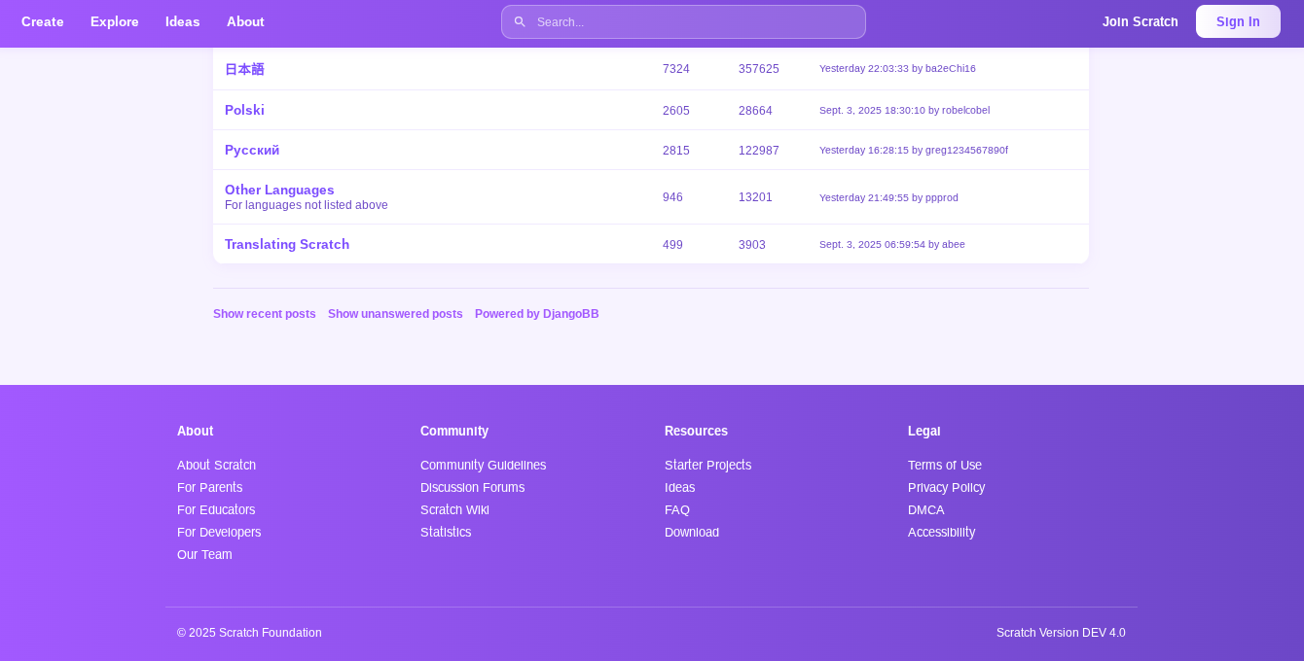Open the Русский forum
1304x661 pixels.
pos(252,150)
